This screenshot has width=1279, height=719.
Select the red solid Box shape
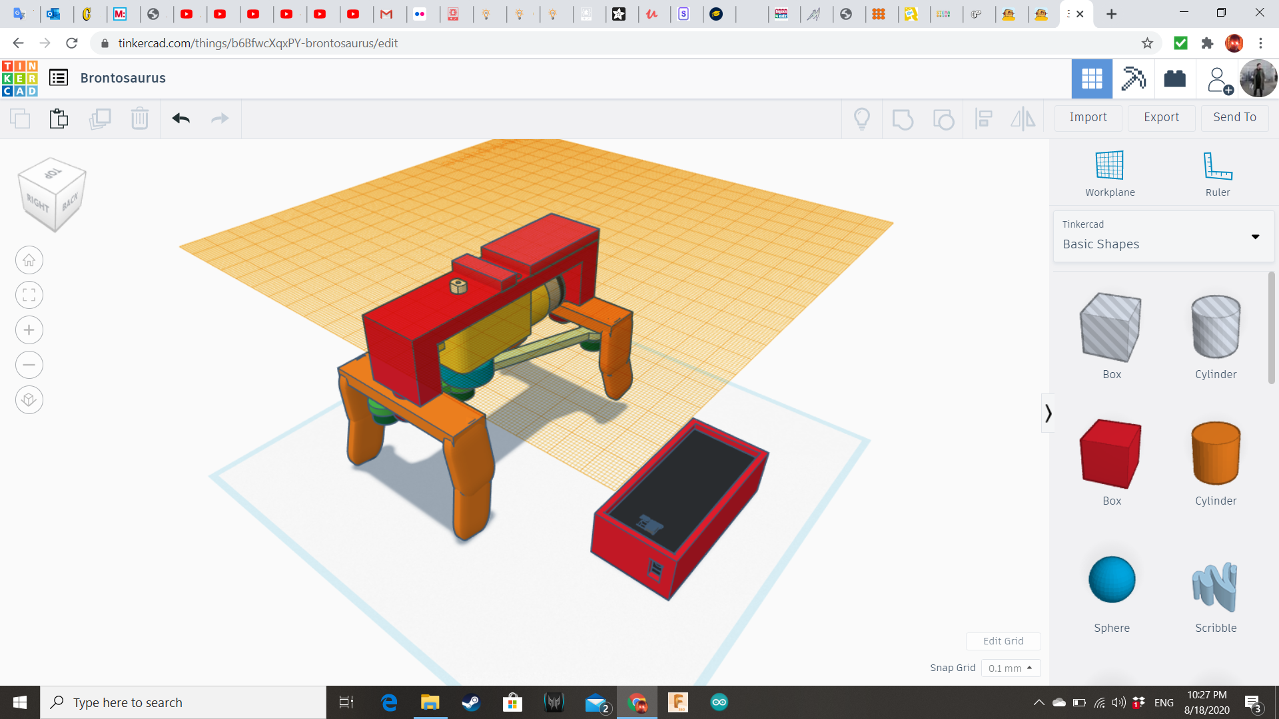click(x=1111, y=455)
